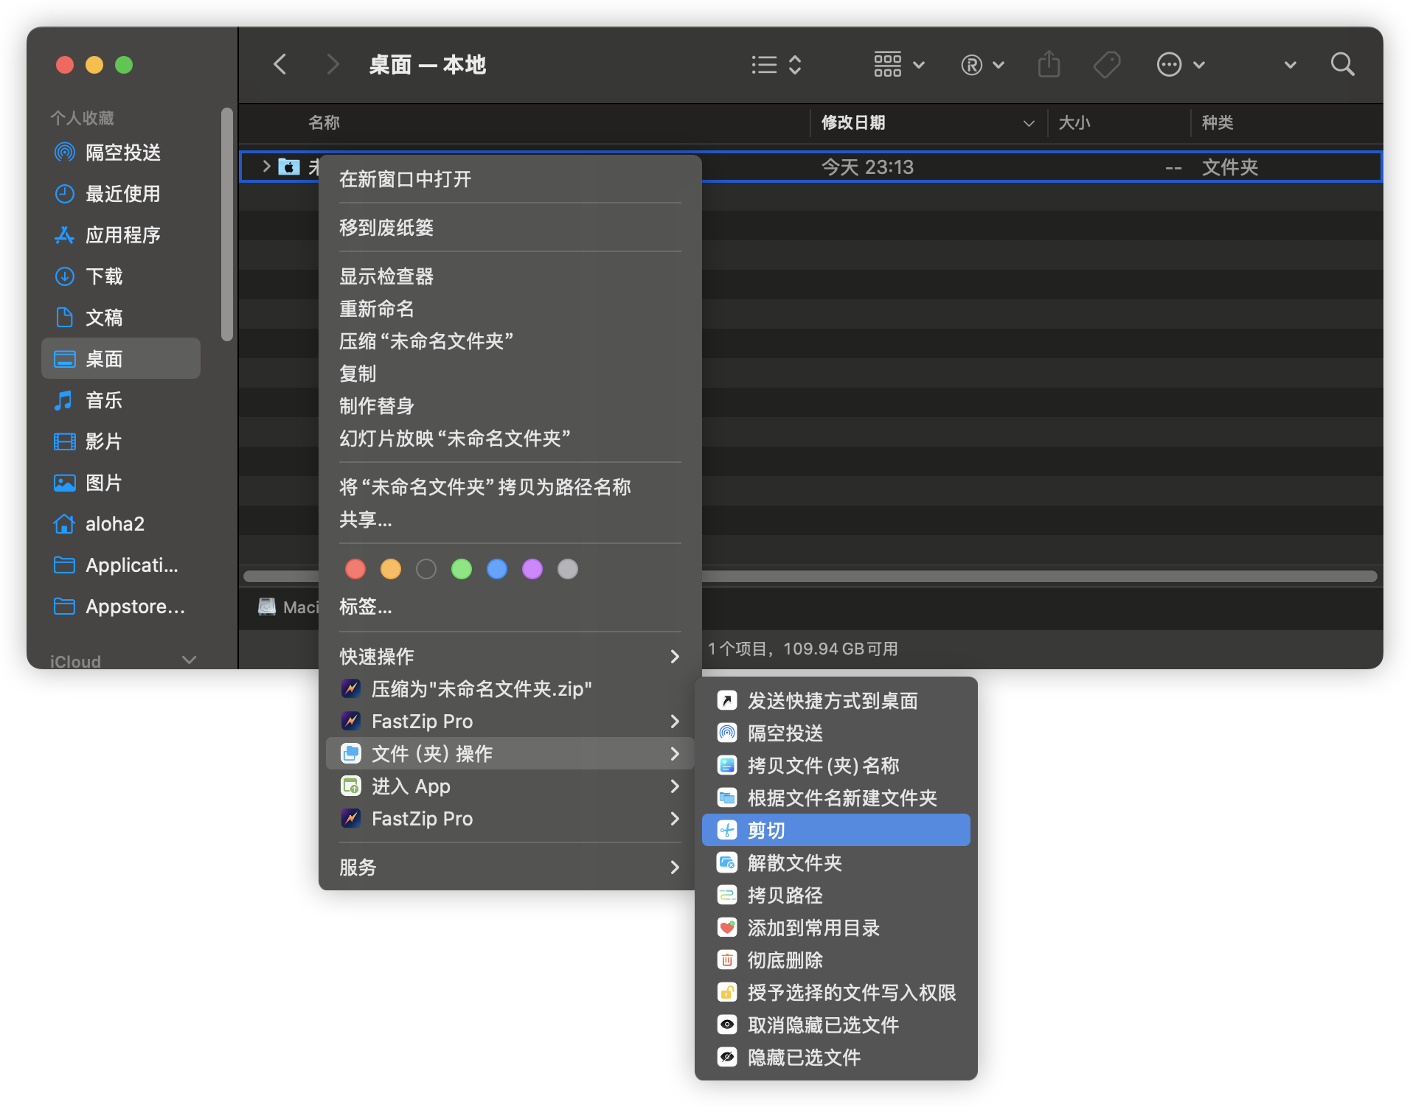Image resolution: width=1410 pixels, height=1107 pixels.
Task: Select 移到废纸篓 from context menu
Action: [386, 228]
